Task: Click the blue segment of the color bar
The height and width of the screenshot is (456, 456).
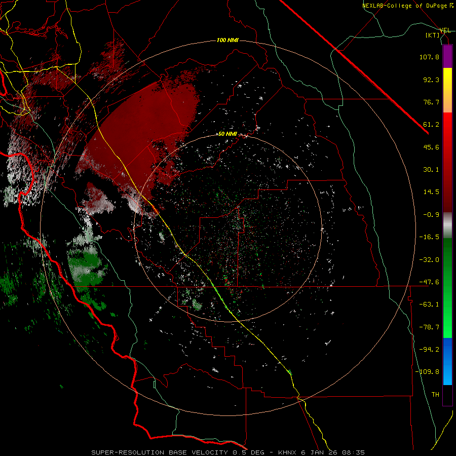Action: (x=447, y=361)
